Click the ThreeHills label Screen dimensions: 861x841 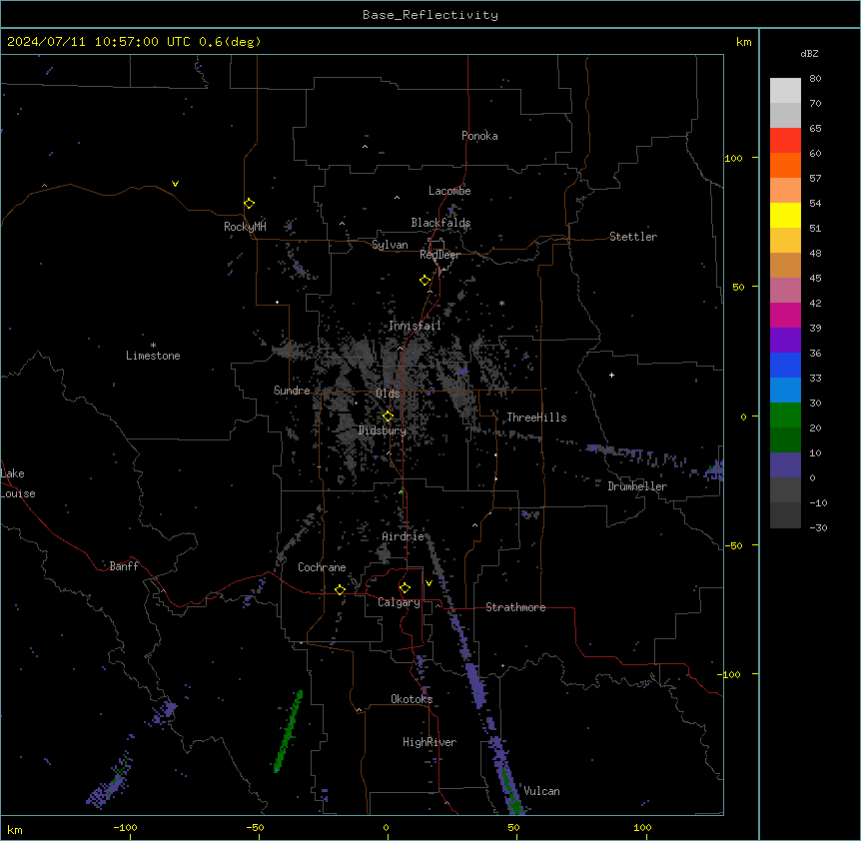[x=536, y=418]
